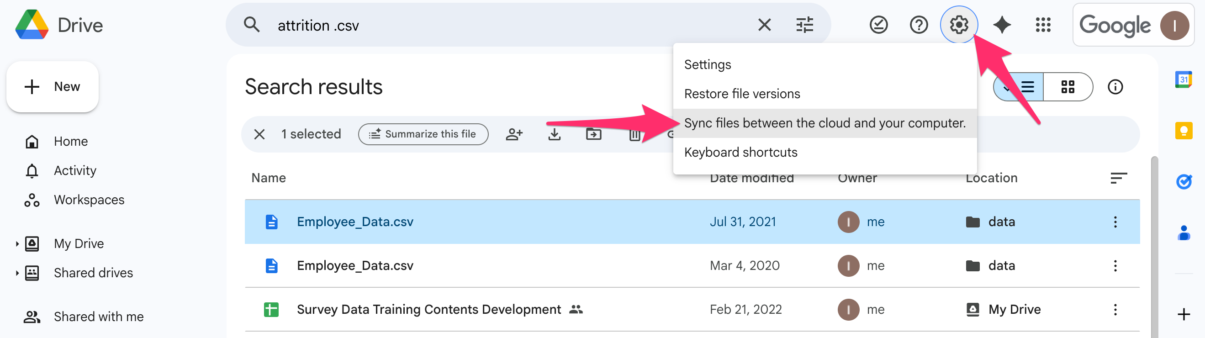Show the view details info panel
The image size is (1205, 338).
click(1115, 87)
